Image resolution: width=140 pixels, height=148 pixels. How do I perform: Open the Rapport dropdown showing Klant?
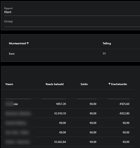(72, 11)
